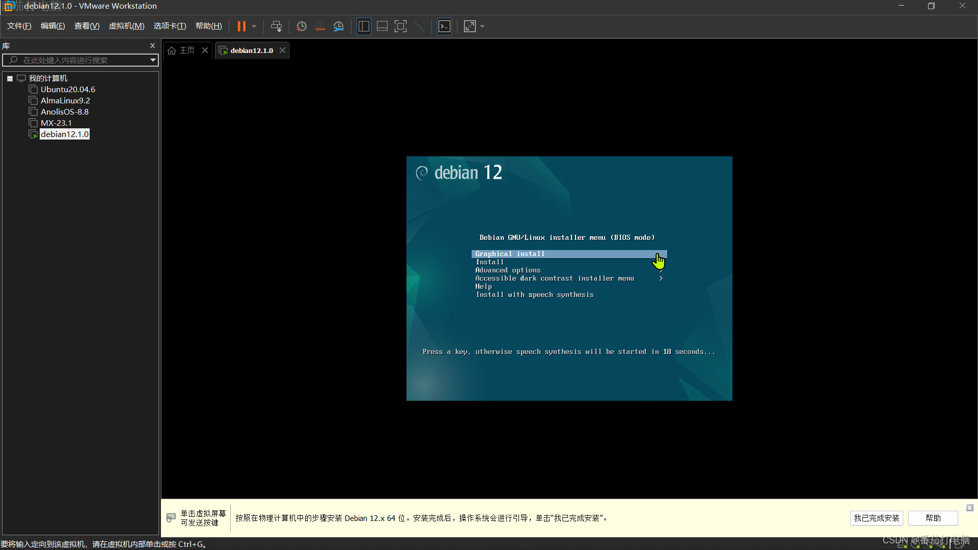This screenshot has height=550, width=978.
Task: Click the 帮助 button in the hint bar
Action: (x=933, y=518)
